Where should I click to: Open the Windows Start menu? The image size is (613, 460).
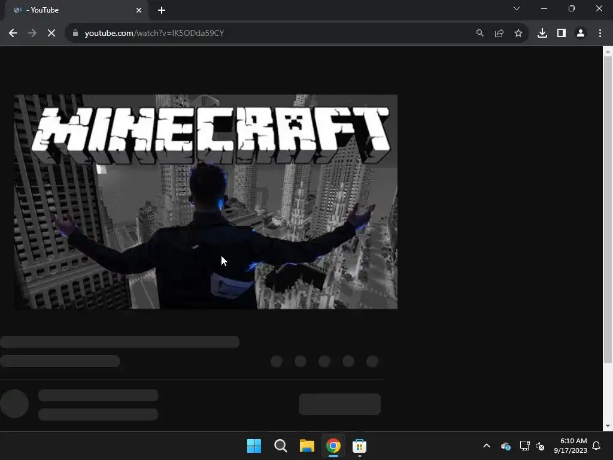[x=254, y=446]
